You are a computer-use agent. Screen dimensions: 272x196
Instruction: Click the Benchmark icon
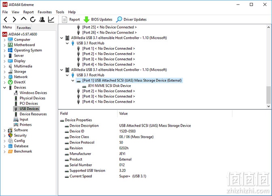tap(11, 151)
